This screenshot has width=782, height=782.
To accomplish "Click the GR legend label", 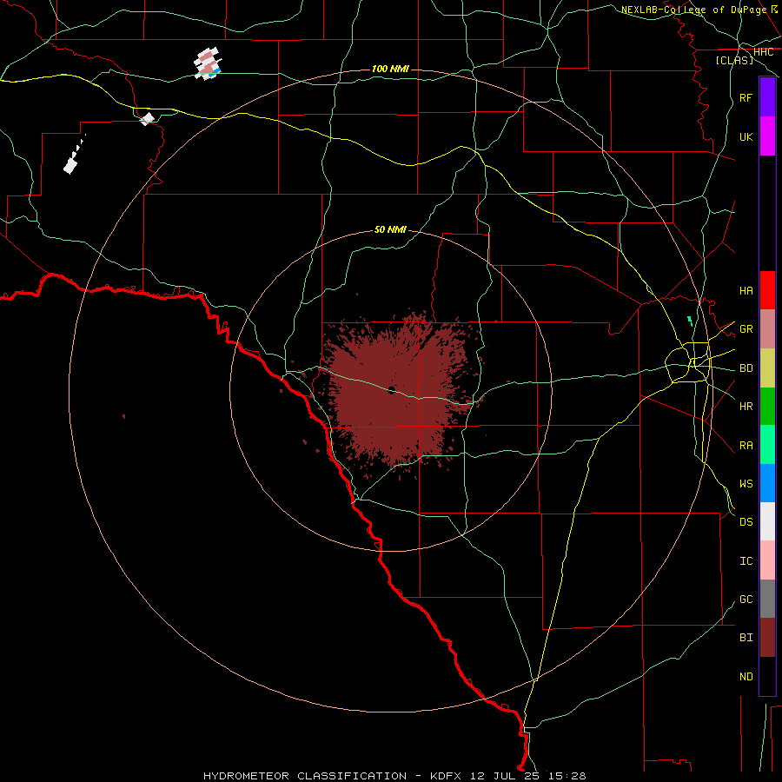I will pyautogui.click(x=746, y=329).
